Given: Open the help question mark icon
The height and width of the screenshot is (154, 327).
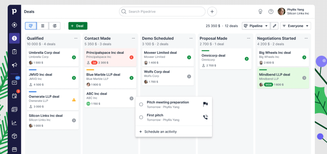Looking at the screenshot, I should coord(271,12).
